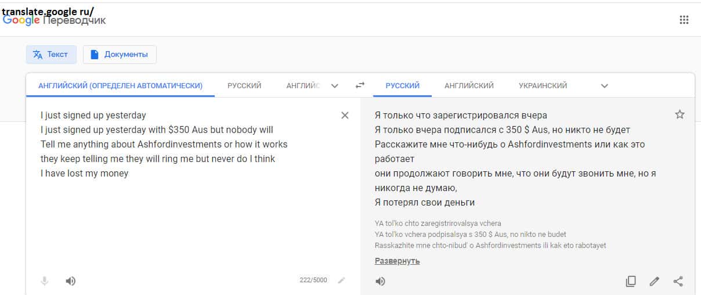This screenshot has height=295, width=701.
Task: Expand transliteration with Развернуть link
Action: coord(397,261)
